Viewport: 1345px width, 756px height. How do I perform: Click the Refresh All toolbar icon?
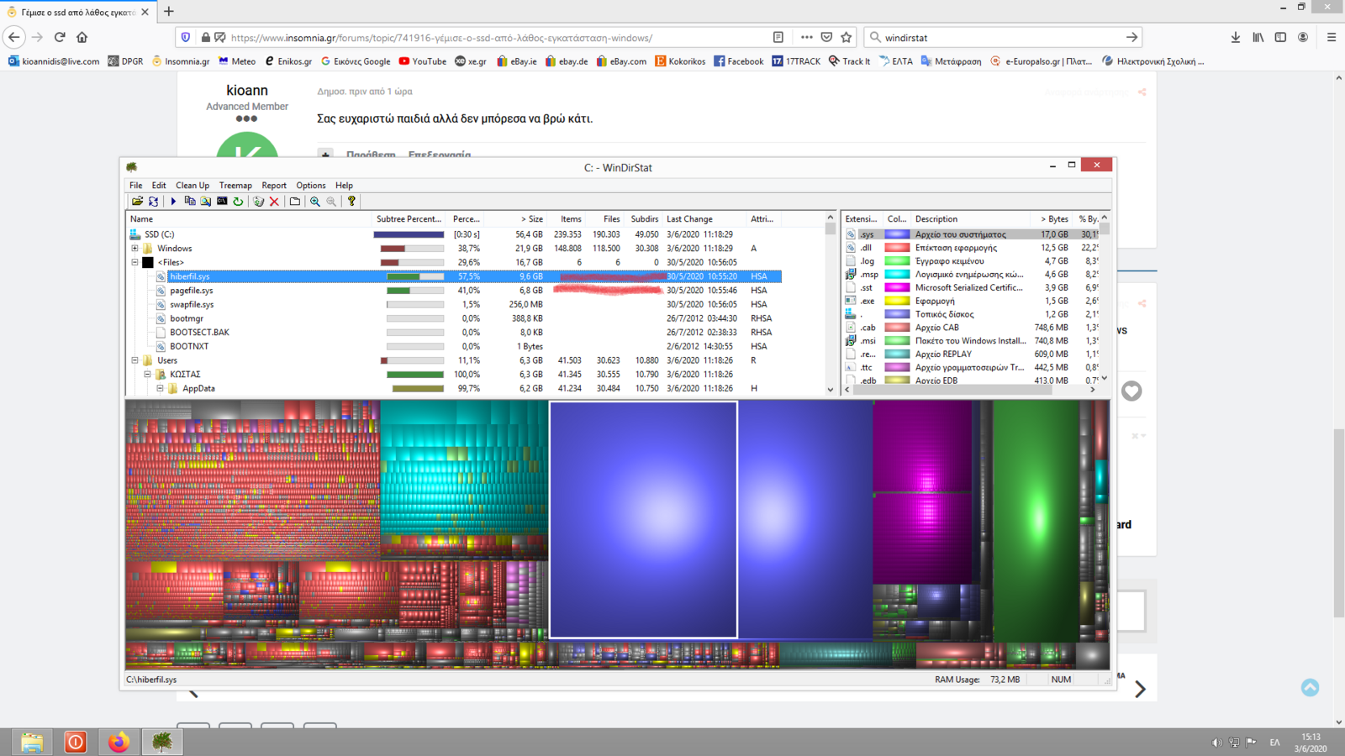(153, 202)
